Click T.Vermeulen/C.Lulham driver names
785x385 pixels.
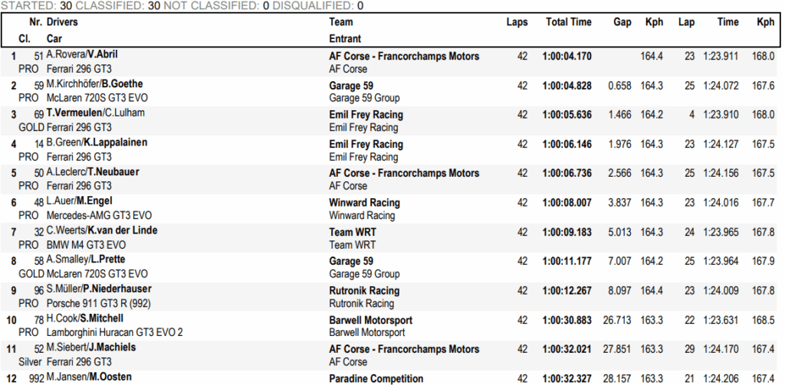tap(95, 113)
